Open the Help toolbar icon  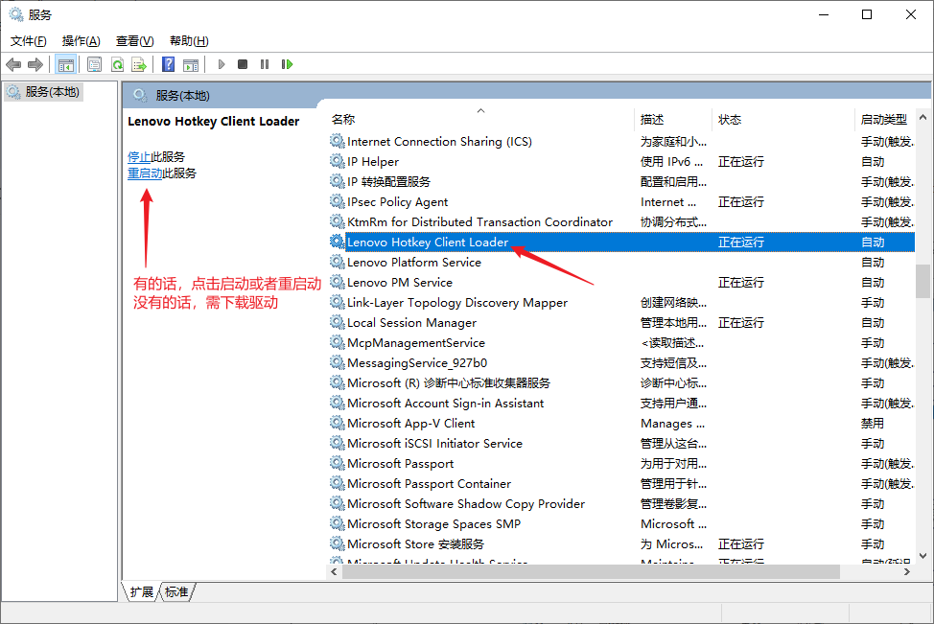click(x=169, y=64)
